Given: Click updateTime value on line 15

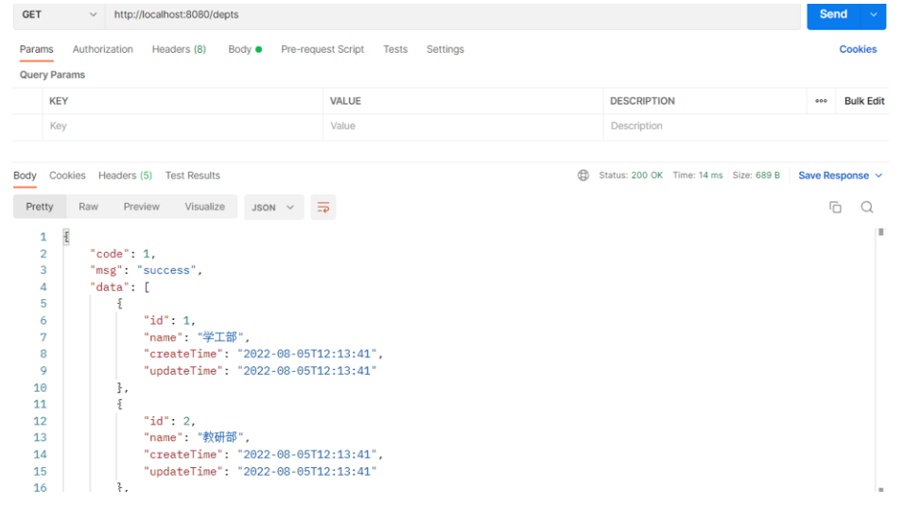Looking at the screenshot, I should click(x=306, y=472).
